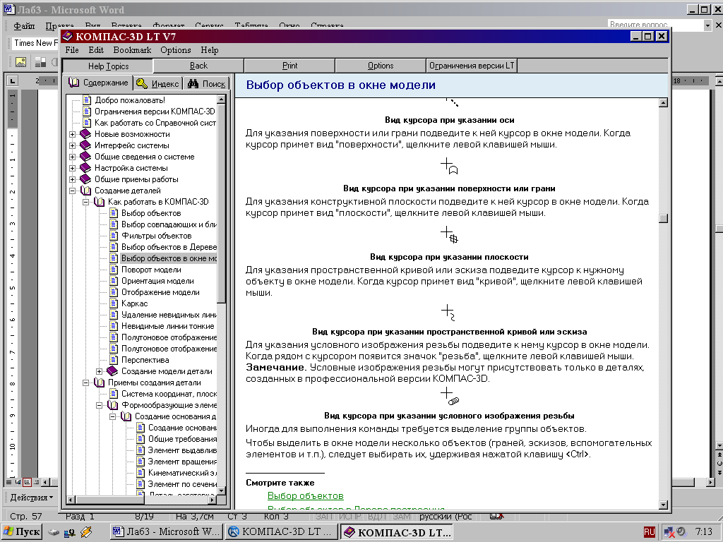Click book icon of 'Интерфейс системы'
723x542 pixels.
85,145
